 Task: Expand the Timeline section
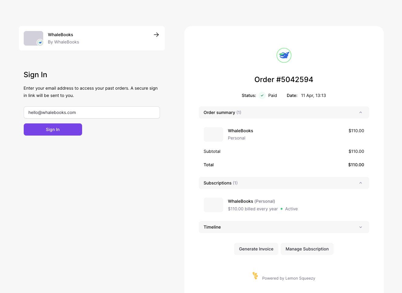284,227
